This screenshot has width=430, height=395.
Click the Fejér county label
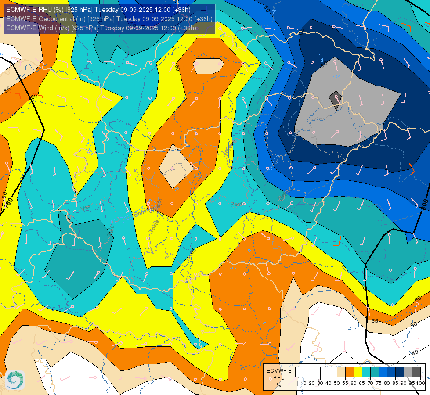[x=159, y=205]
